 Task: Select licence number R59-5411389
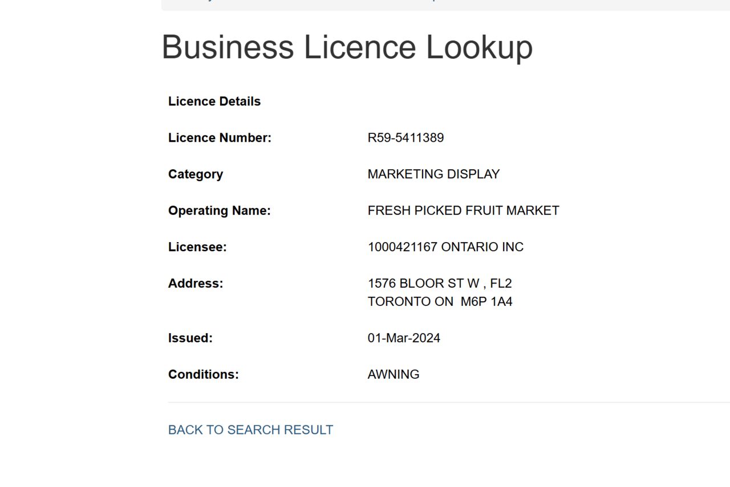[405, 138]
